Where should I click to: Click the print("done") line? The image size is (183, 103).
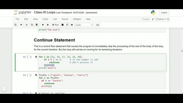point(47,68)
